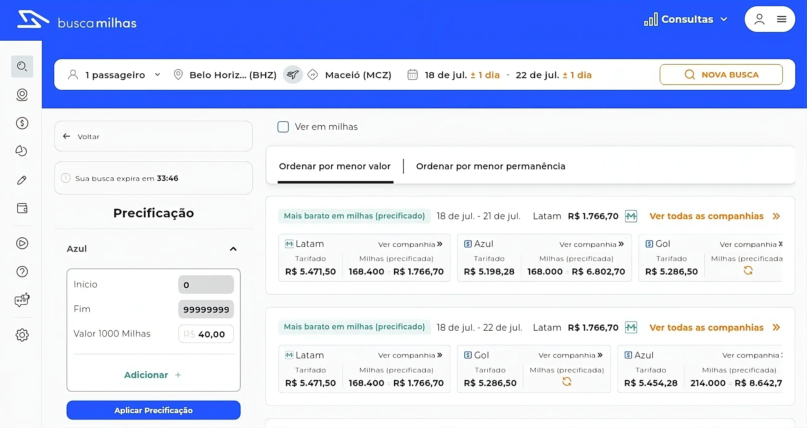Viewport: 807px width, 428px height.
Task: Click the search expiry clock icon
Action: click(65, 178)
